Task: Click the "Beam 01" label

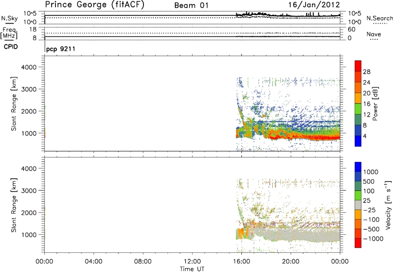Action: (192, 5)
